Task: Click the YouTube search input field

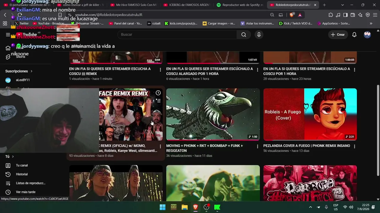Action: [x=177, y=35]
